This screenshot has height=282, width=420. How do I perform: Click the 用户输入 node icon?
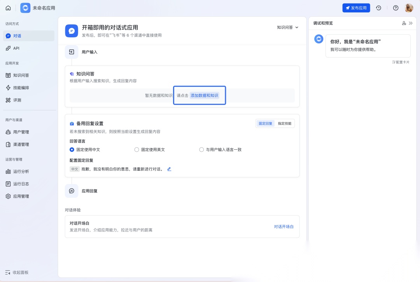pyautogui.click(x=72, y=52)
